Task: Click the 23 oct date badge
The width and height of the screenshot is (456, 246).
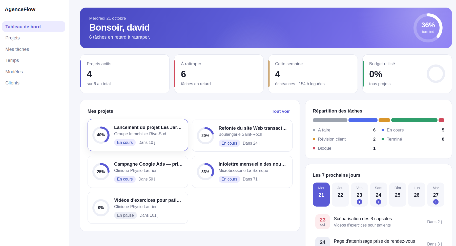Action: 323,222
